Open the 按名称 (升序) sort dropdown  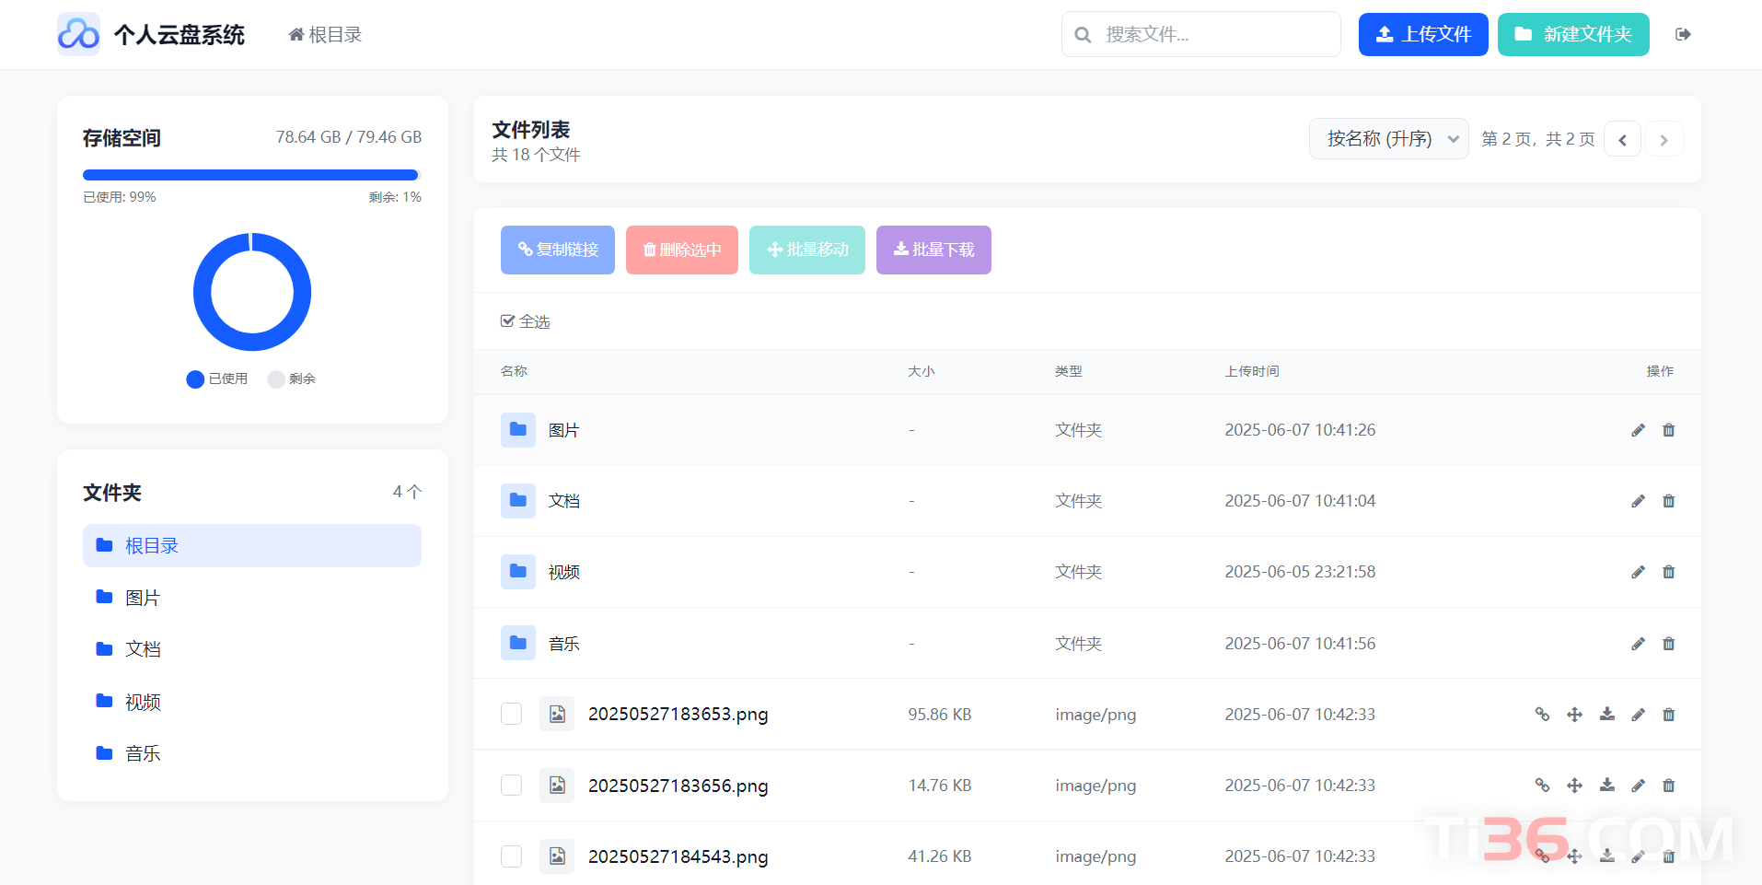tap(1388, 138)
